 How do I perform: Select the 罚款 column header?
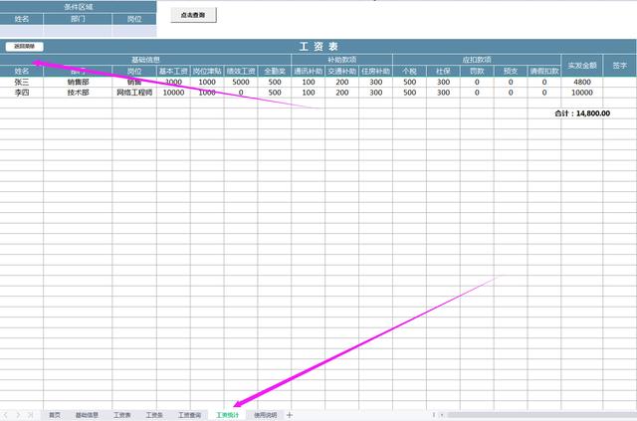point(477,71)
